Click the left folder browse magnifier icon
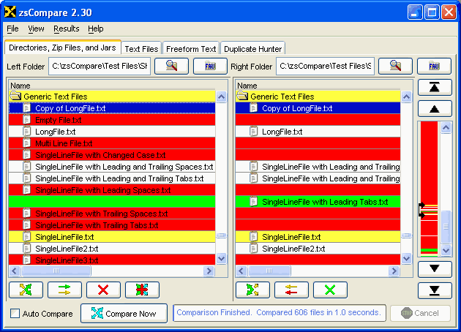The image size is (461, 332). [x=172, y=66]
